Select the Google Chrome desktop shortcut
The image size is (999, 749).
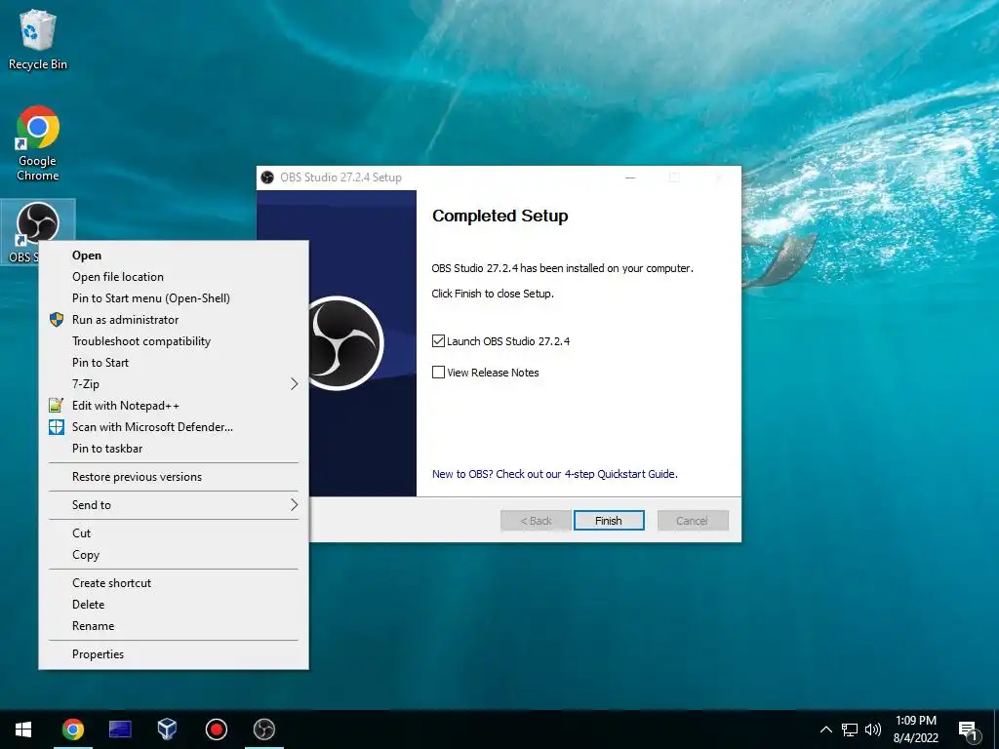[38, 143]
